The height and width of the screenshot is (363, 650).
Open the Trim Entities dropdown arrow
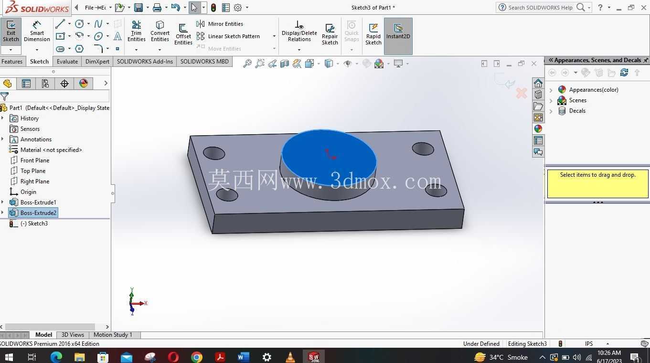click(136, 50)
